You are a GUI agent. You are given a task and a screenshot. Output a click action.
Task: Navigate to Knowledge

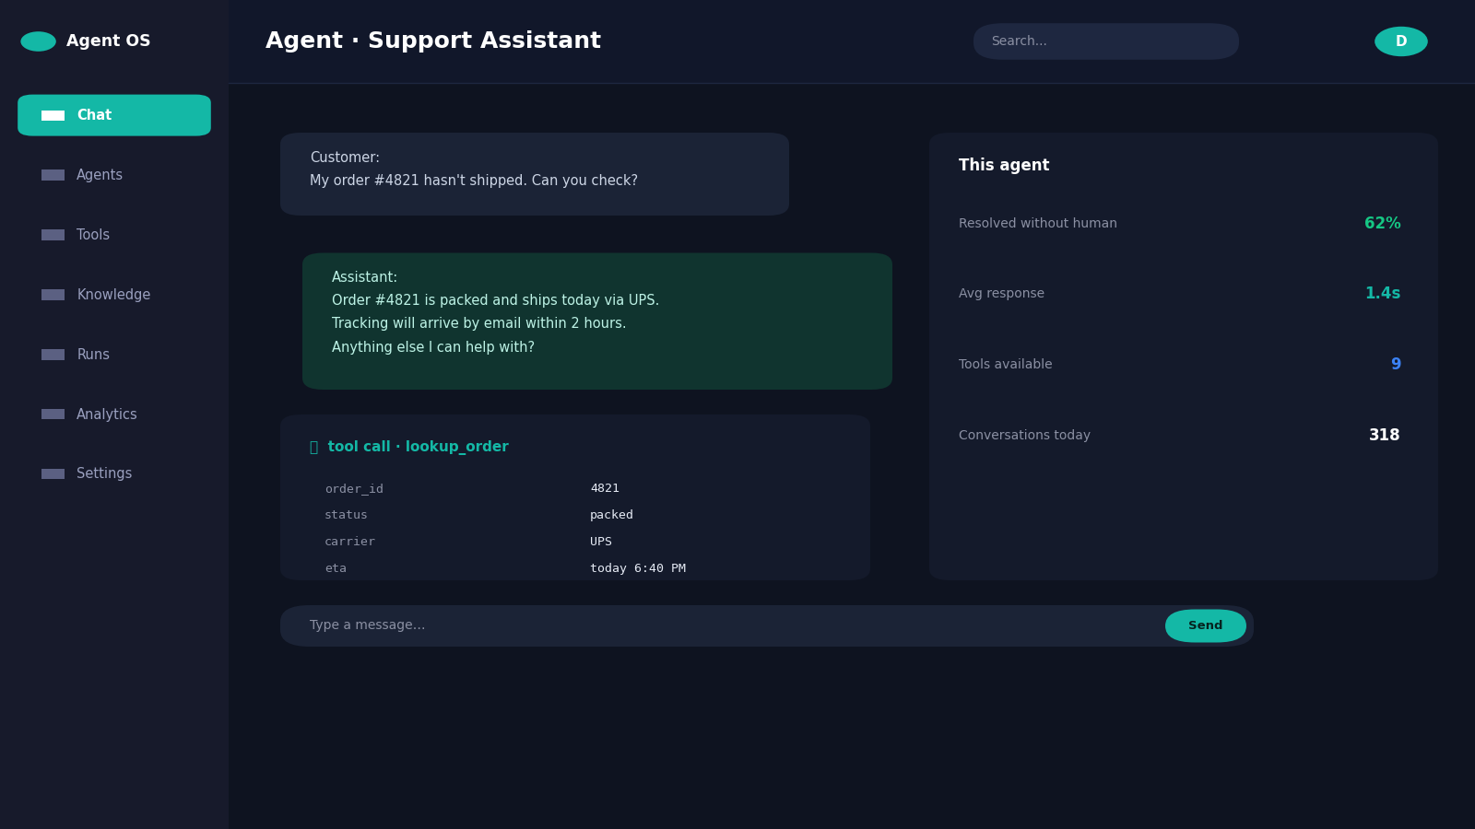tap(114, 295)
